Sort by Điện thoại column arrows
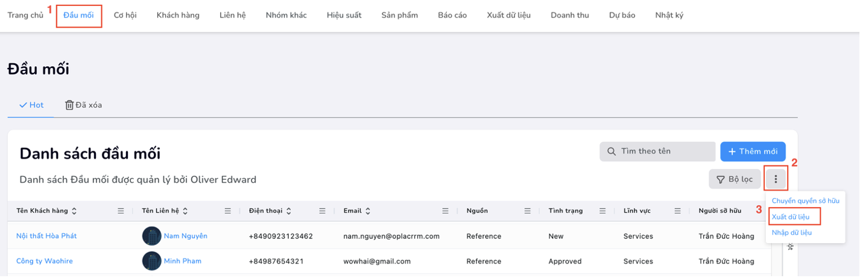Image resolution: width=860 pixels, height=278 pixels. (x=289, y=211)
